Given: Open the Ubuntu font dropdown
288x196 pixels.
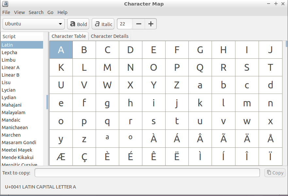Looking at the screenshot, I should [x=34, y=24].
